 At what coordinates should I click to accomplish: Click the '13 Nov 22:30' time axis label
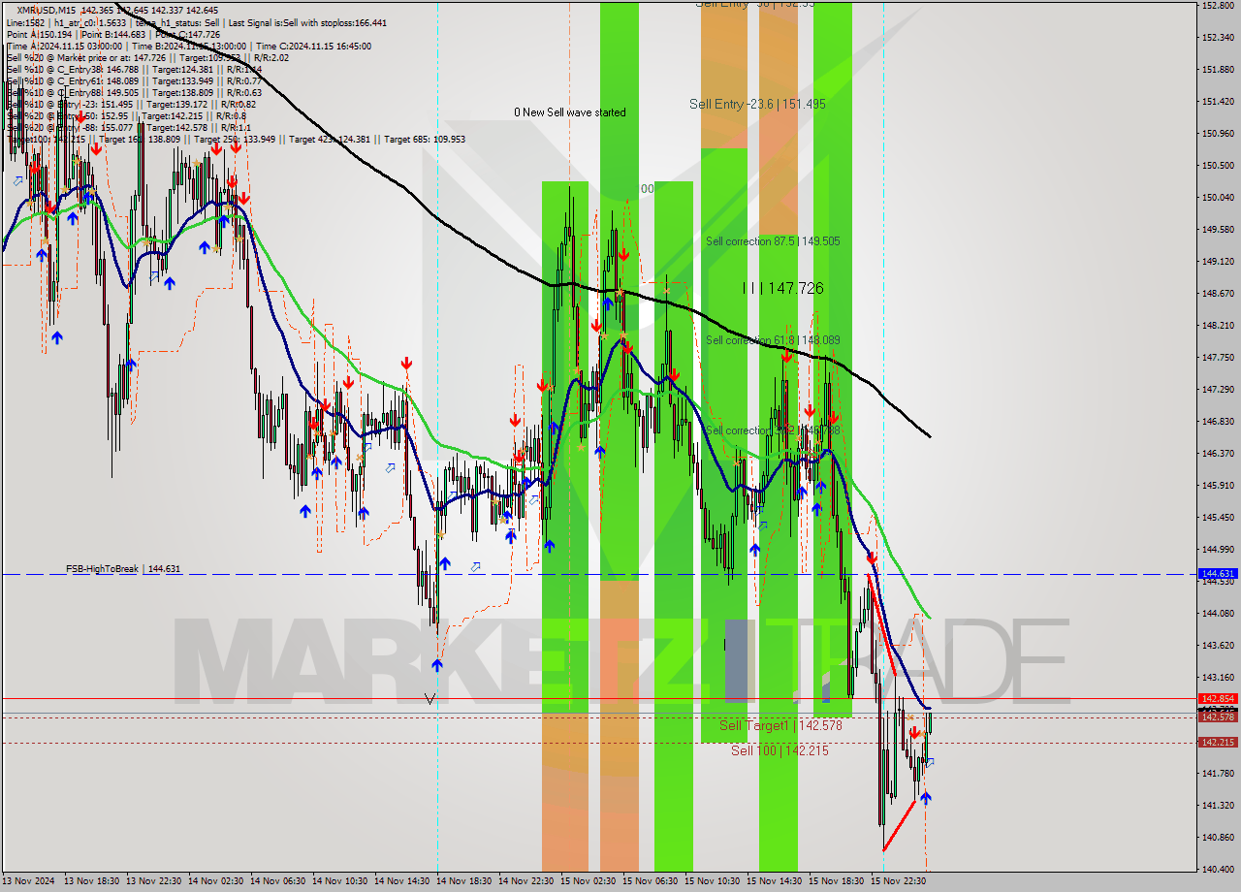(153, 882)
